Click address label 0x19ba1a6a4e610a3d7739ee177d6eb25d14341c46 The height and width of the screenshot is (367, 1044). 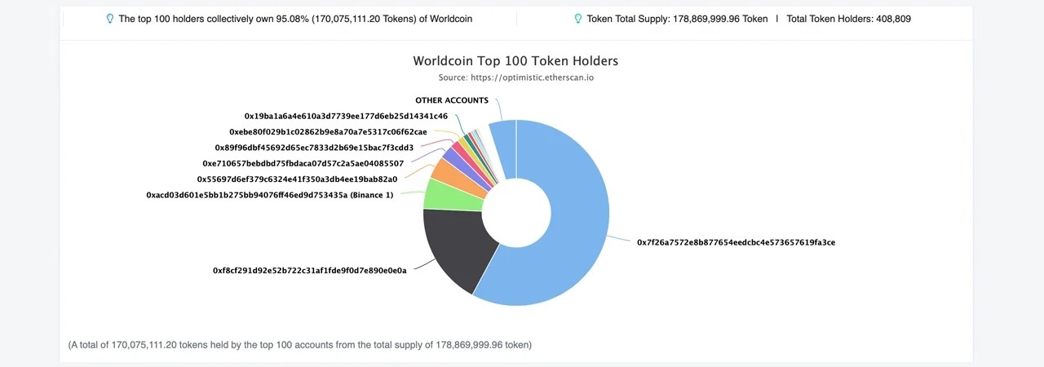click(346, 117)
